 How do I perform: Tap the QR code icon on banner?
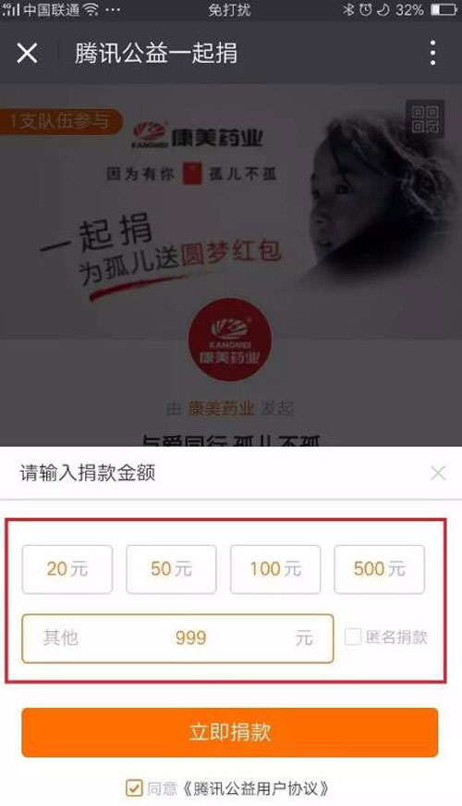426,119
